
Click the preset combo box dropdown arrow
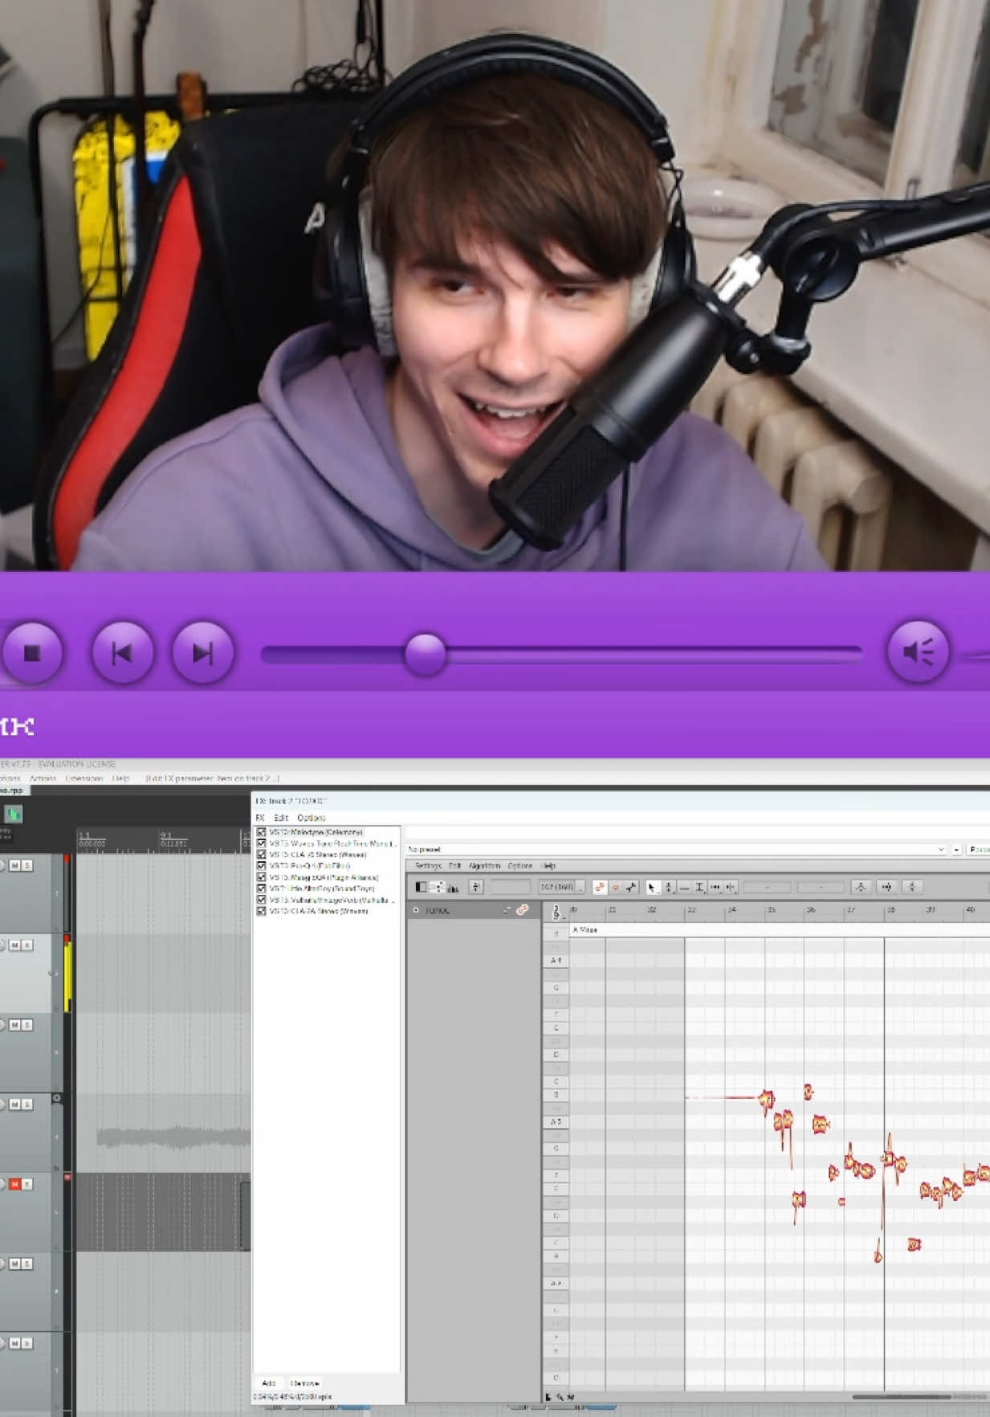pyautogui.click(x=941, y=849)
